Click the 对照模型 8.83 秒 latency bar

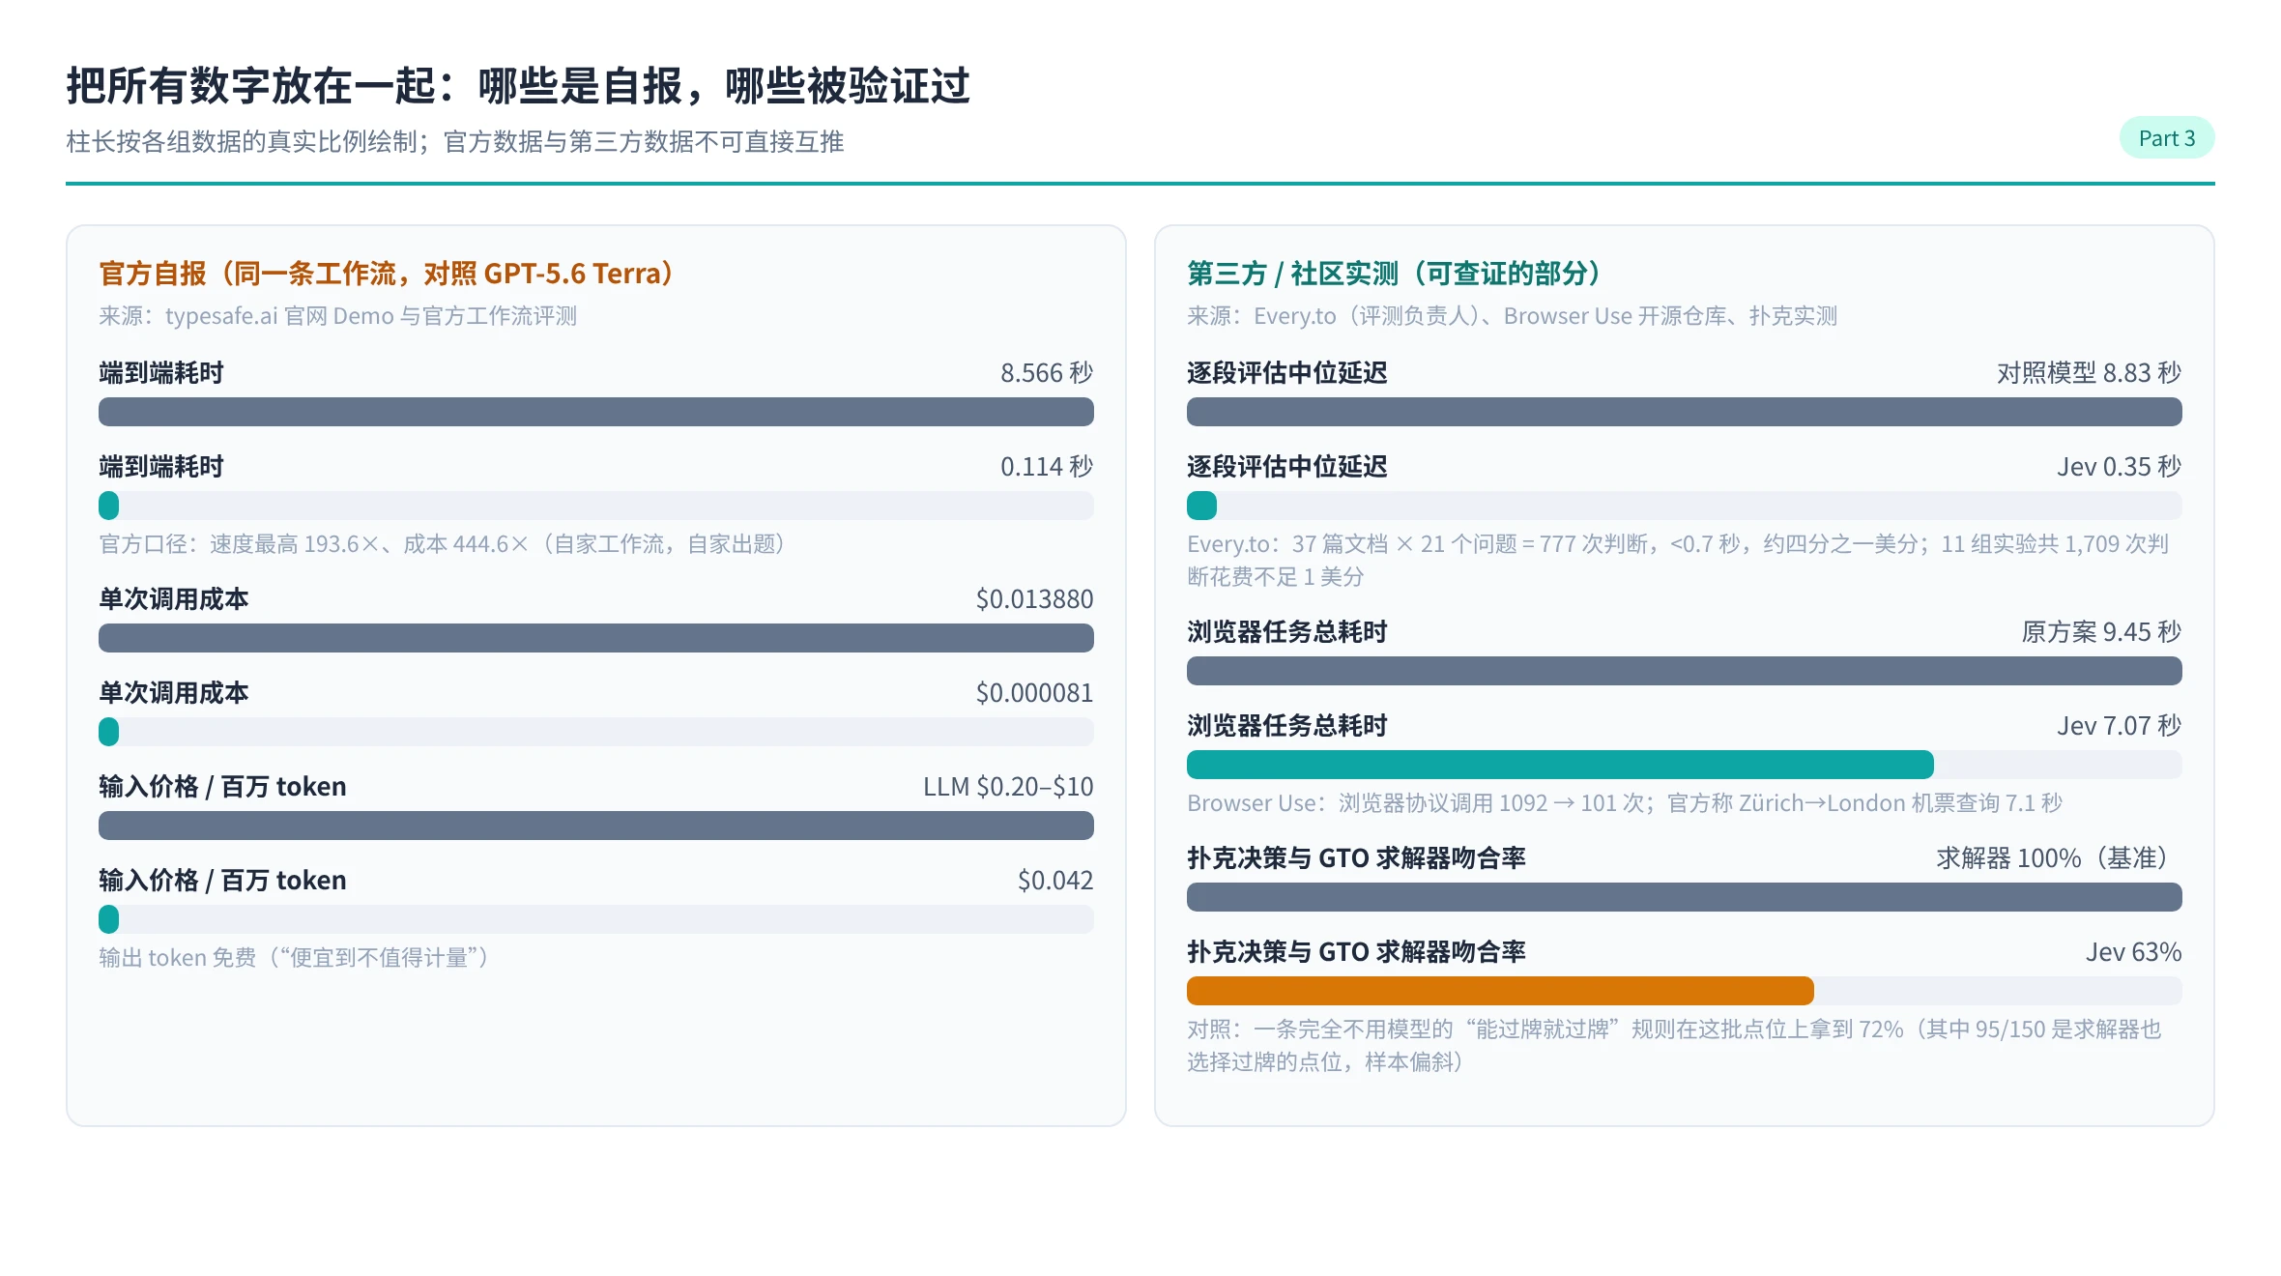point(1685,412)
